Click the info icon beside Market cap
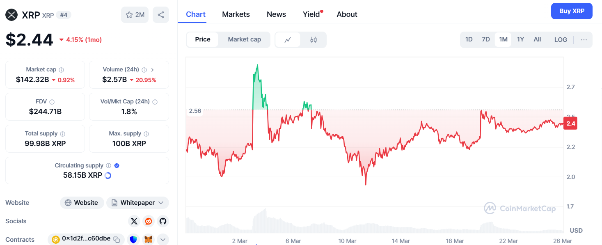The width and height of the screenshot is (602, 245). pos(62,70)
